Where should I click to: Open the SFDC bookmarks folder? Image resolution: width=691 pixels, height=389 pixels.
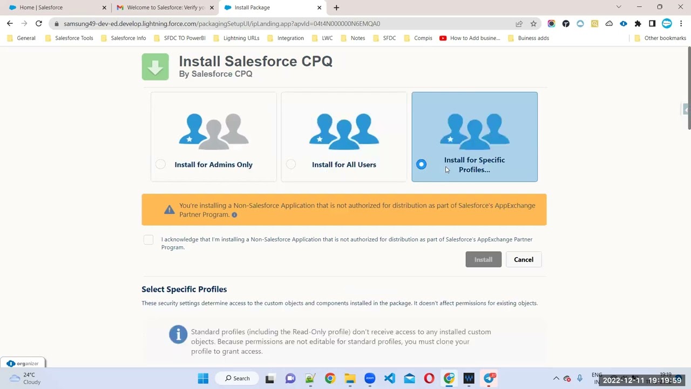[x=384, y=38]
